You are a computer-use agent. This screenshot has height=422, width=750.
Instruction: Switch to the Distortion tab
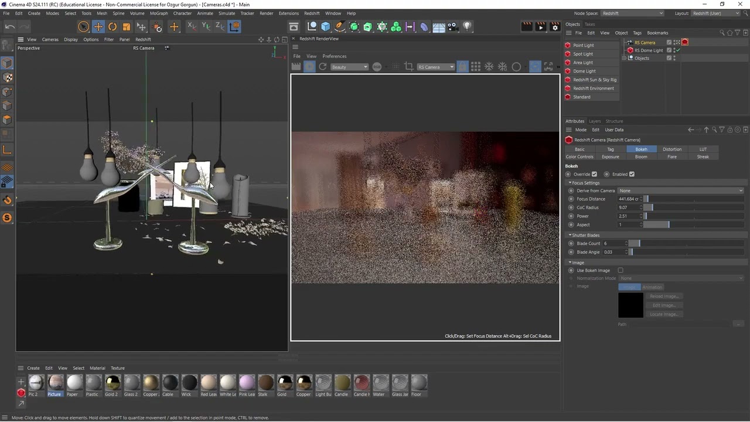pos(672,149)
